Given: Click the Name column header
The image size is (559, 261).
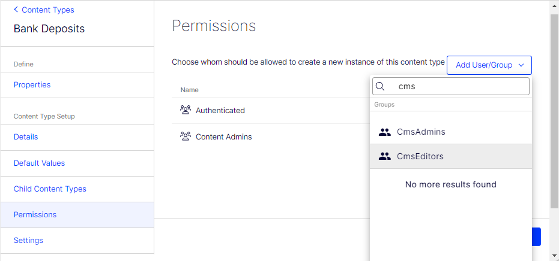Looking at the screenshot, I should [190, 90].
